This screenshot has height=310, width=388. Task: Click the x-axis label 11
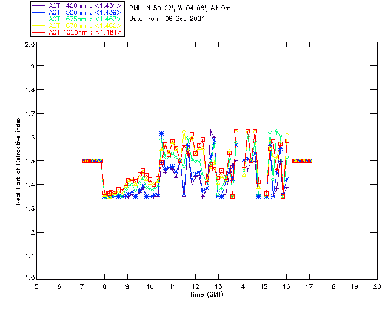point(173,286)
